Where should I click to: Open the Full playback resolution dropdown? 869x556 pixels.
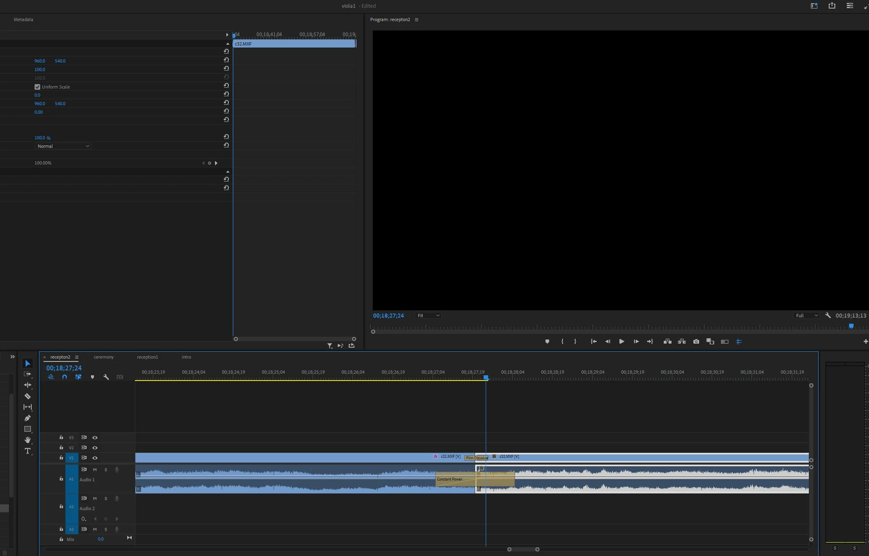tap(806, 316)
